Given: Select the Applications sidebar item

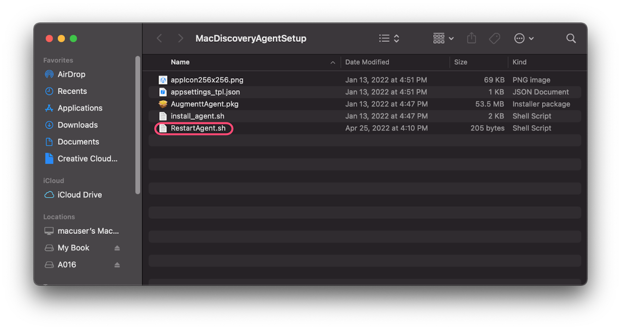Looking at the screenshot, I should pos(80,108).
